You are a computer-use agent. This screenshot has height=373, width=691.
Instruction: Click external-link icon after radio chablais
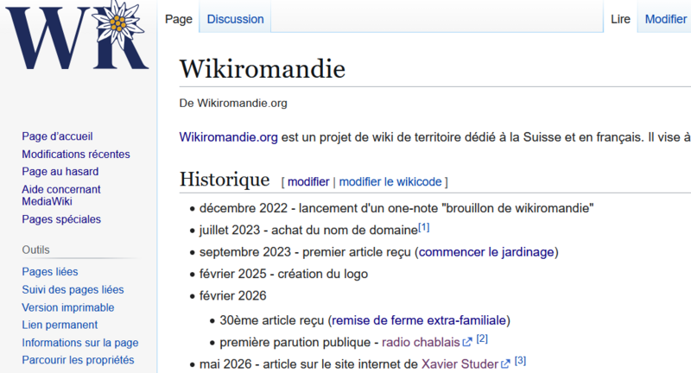tap(466, 342)
